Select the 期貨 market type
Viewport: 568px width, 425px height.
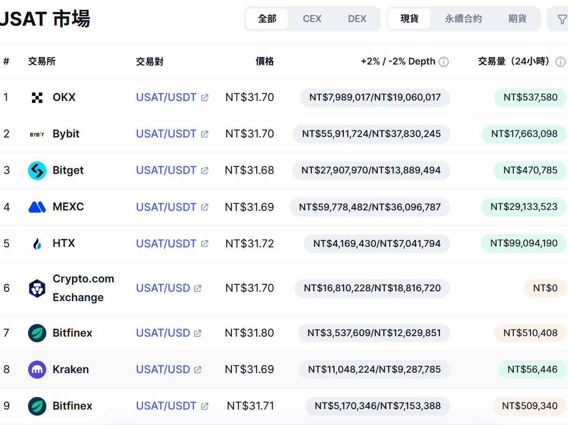(x=517, y=19)
